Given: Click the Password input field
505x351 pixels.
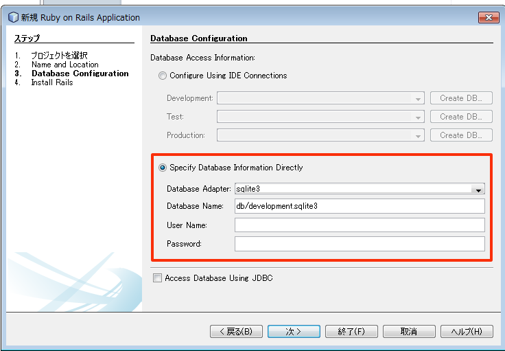Looking at the screenshot, I should [360, 244].
